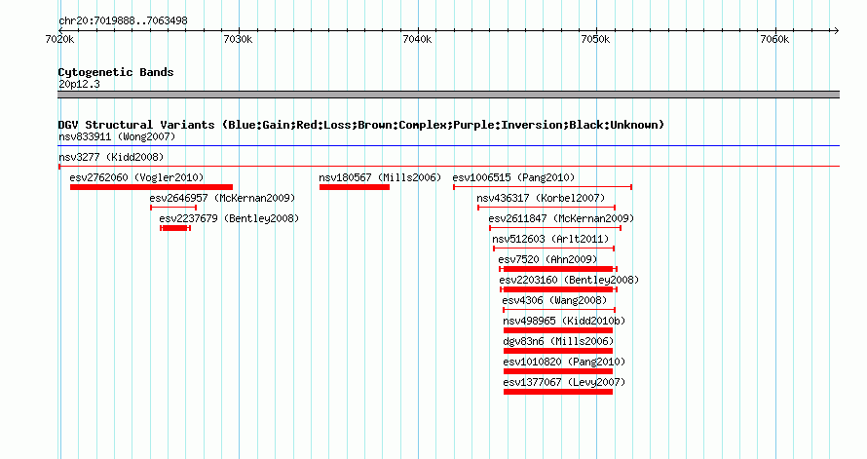Open the nsv512603 (Arlt2011) variant label
Screen dimensions: 867x459
[550, 239]
